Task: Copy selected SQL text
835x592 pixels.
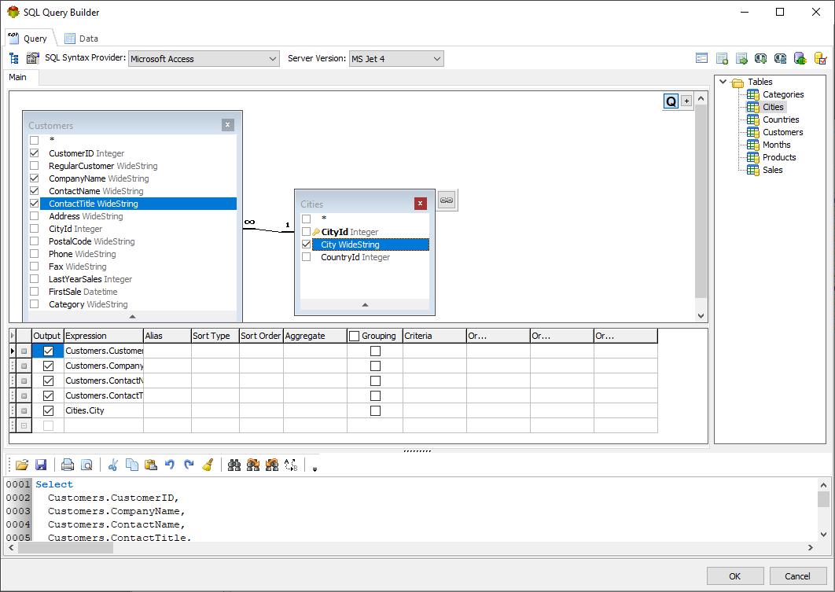Action: tap(131, 465)
